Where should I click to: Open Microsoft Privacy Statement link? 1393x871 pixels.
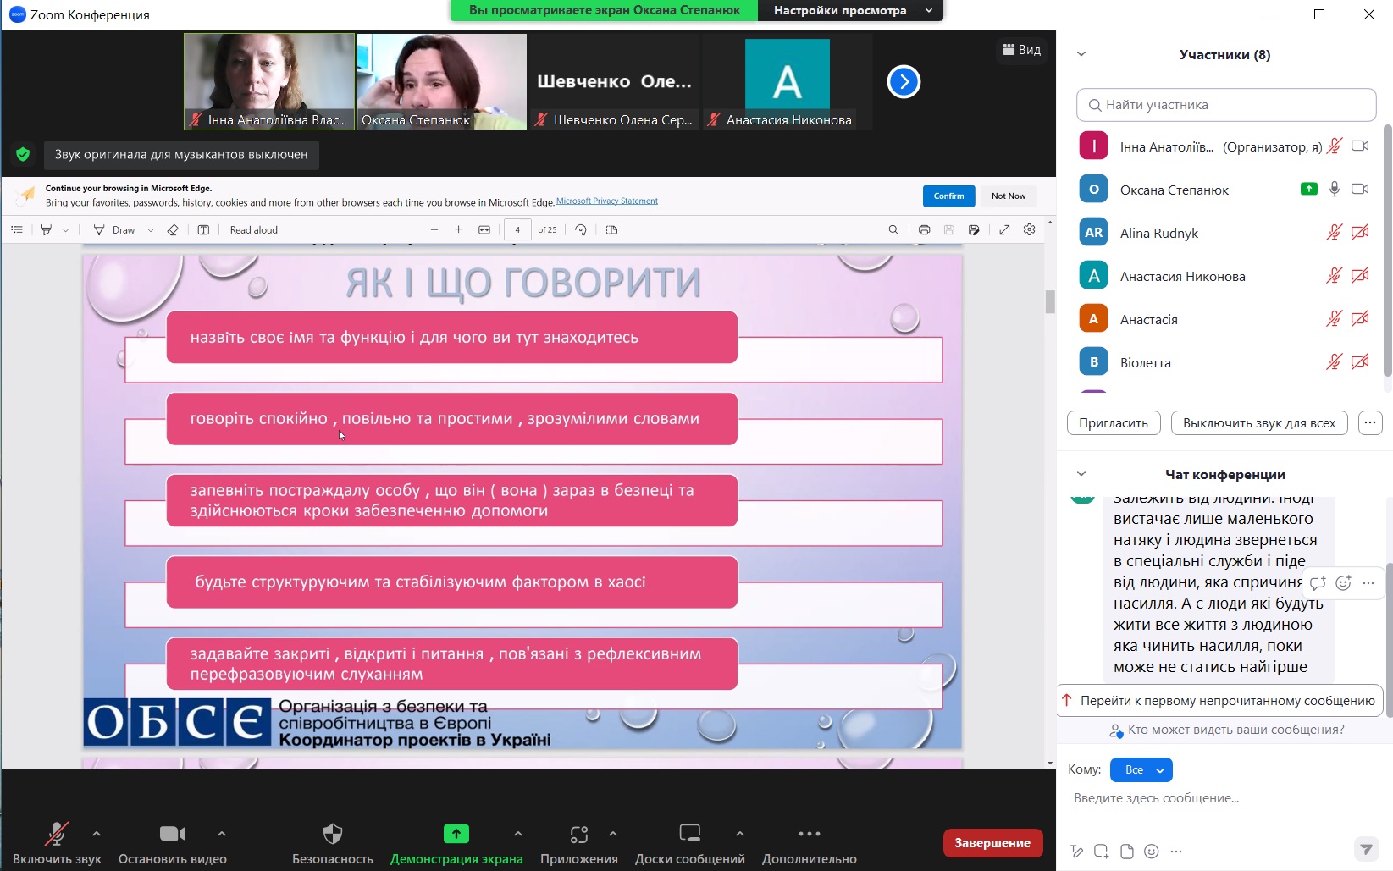point(607,201)
